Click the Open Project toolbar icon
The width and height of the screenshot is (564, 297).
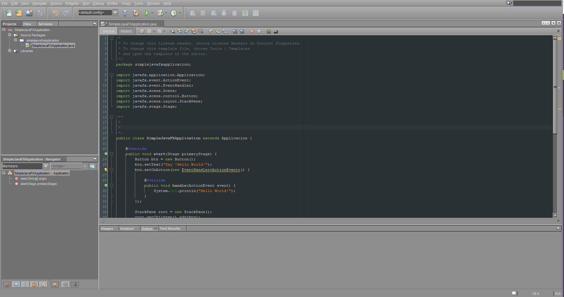tap(29, 13)
